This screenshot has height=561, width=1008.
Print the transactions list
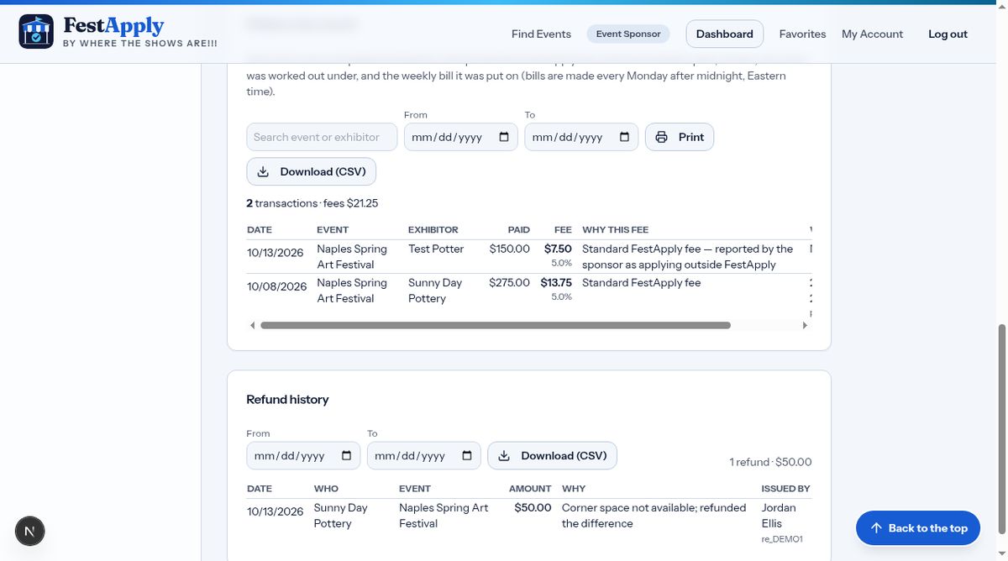(x=680, y=137)
